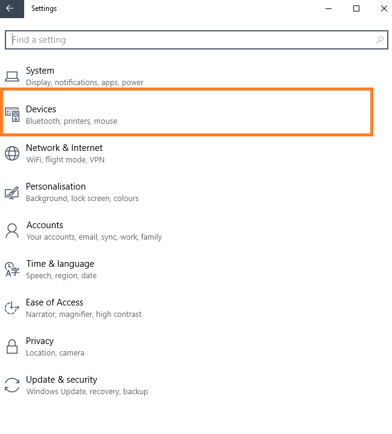Open 'Your accounts, email, sync, work, family'
392x434 pixels.
pyautogui.click(x=94, y=237)
